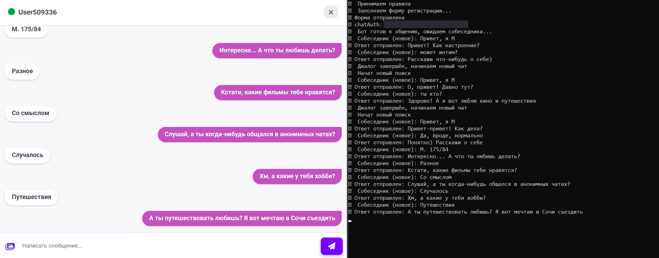Click terminal line about 'люблю кино и путешествия'

(x=442, y=101)
